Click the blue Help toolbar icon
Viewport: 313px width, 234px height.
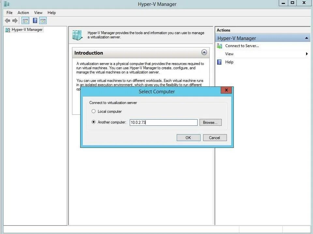[35, 20]
